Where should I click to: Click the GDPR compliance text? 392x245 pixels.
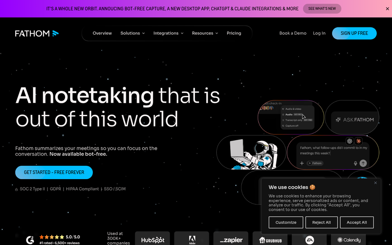(x=55, y=189)
